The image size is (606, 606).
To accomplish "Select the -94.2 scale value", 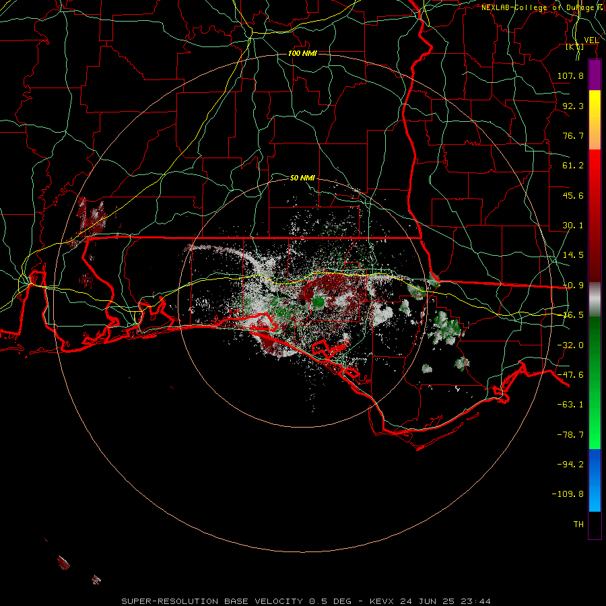I will pos(570,465).
